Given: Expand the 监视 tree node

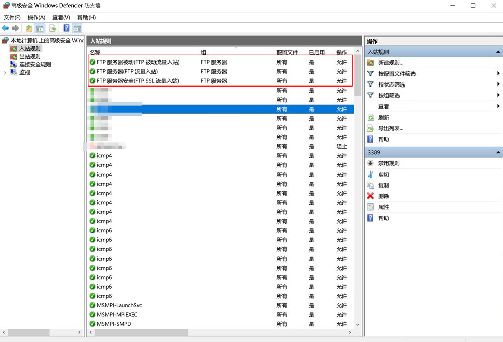Looking at the screenshot, I should click(x=5, y=73).
